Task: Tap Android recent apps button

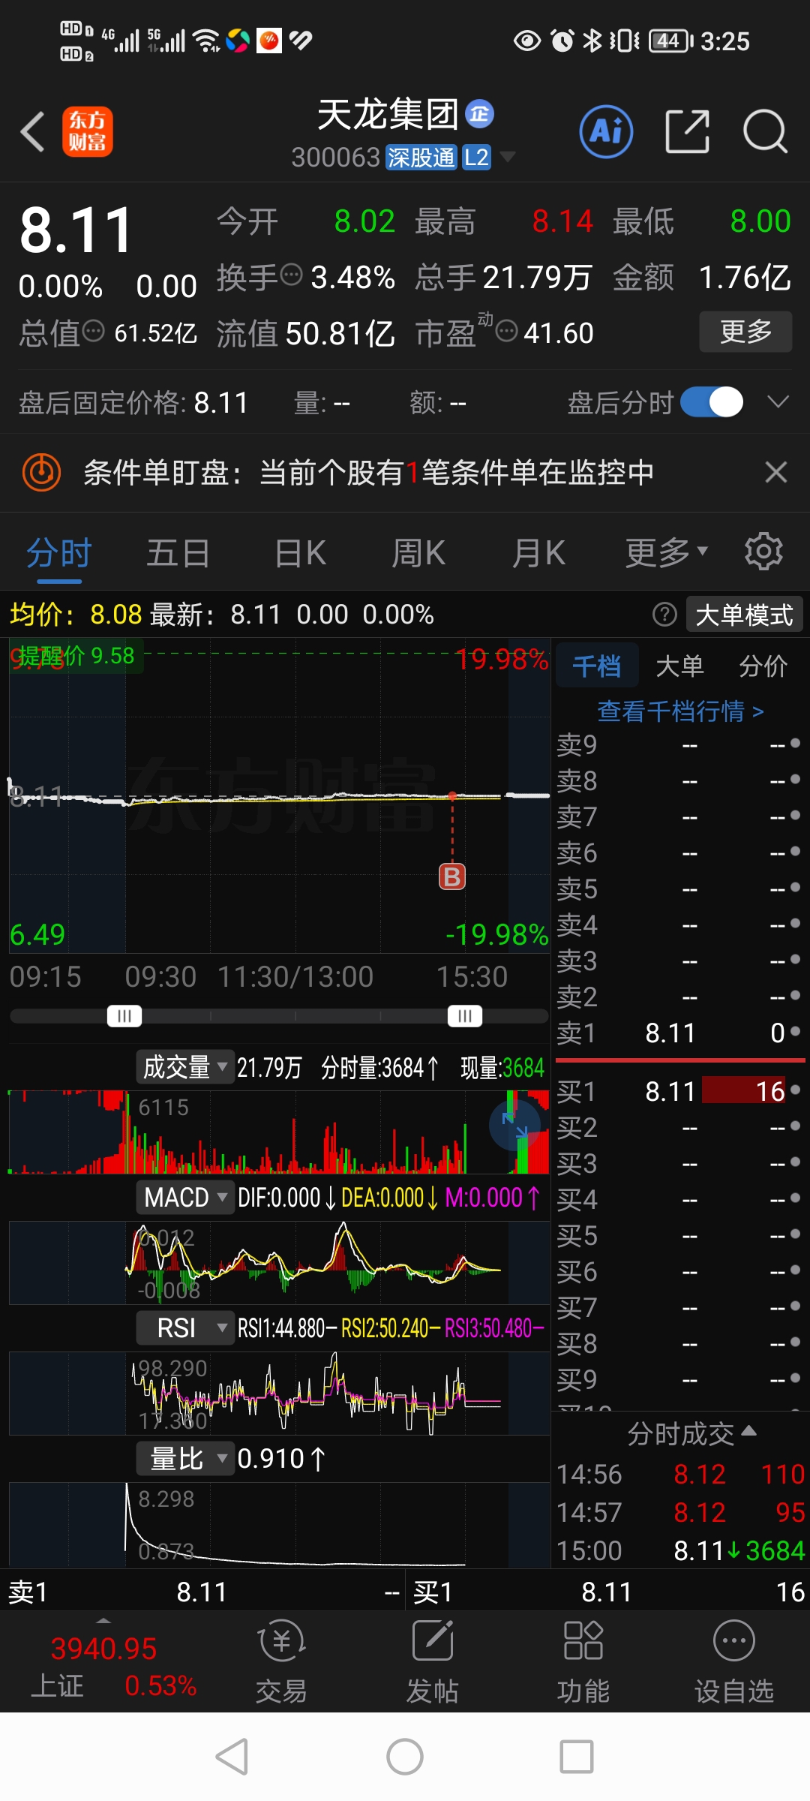Action: [577, 1757]
